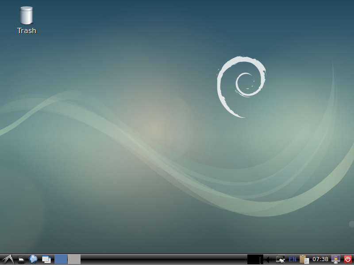Open the network connection status icon
The width and height of the screenshot is (354, 265).
point(280,259)
